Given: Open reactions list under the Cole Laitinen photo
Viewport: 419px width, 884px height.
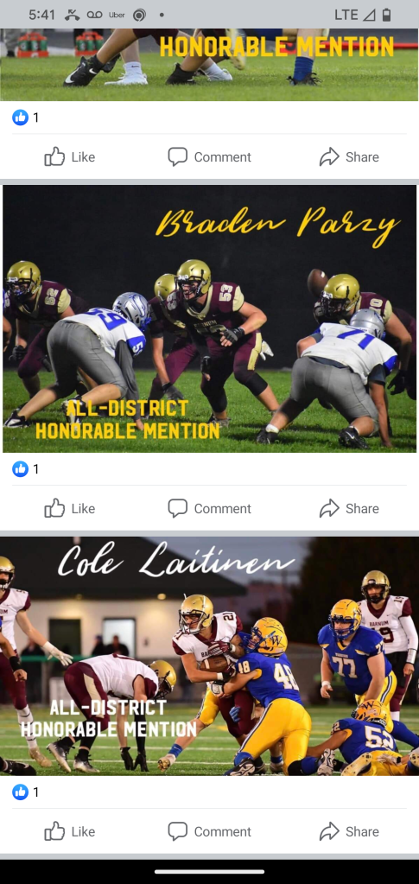Looking at the screenshot, I should [26, 792].
